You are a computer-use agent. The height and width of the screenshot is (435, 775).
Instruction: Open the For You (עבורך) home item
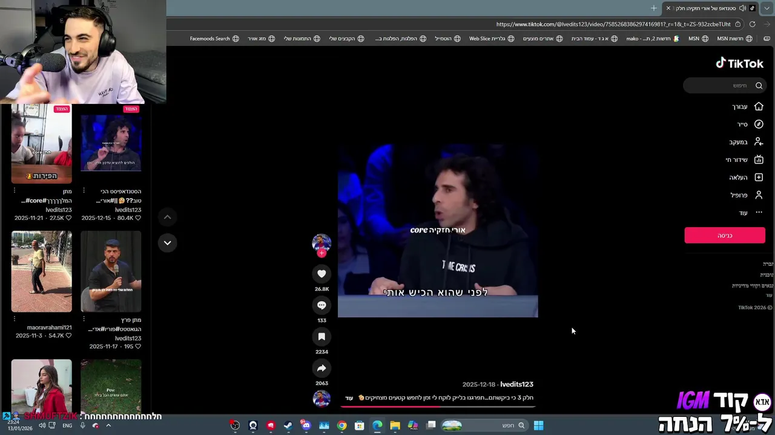tap(748, 106)
